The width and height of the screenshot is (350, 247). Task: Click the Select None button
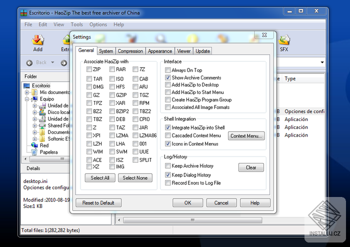pos(135,178)
